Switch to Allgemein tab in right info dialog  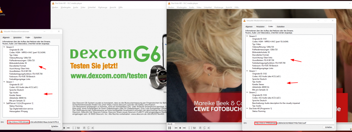click(249, 27)
